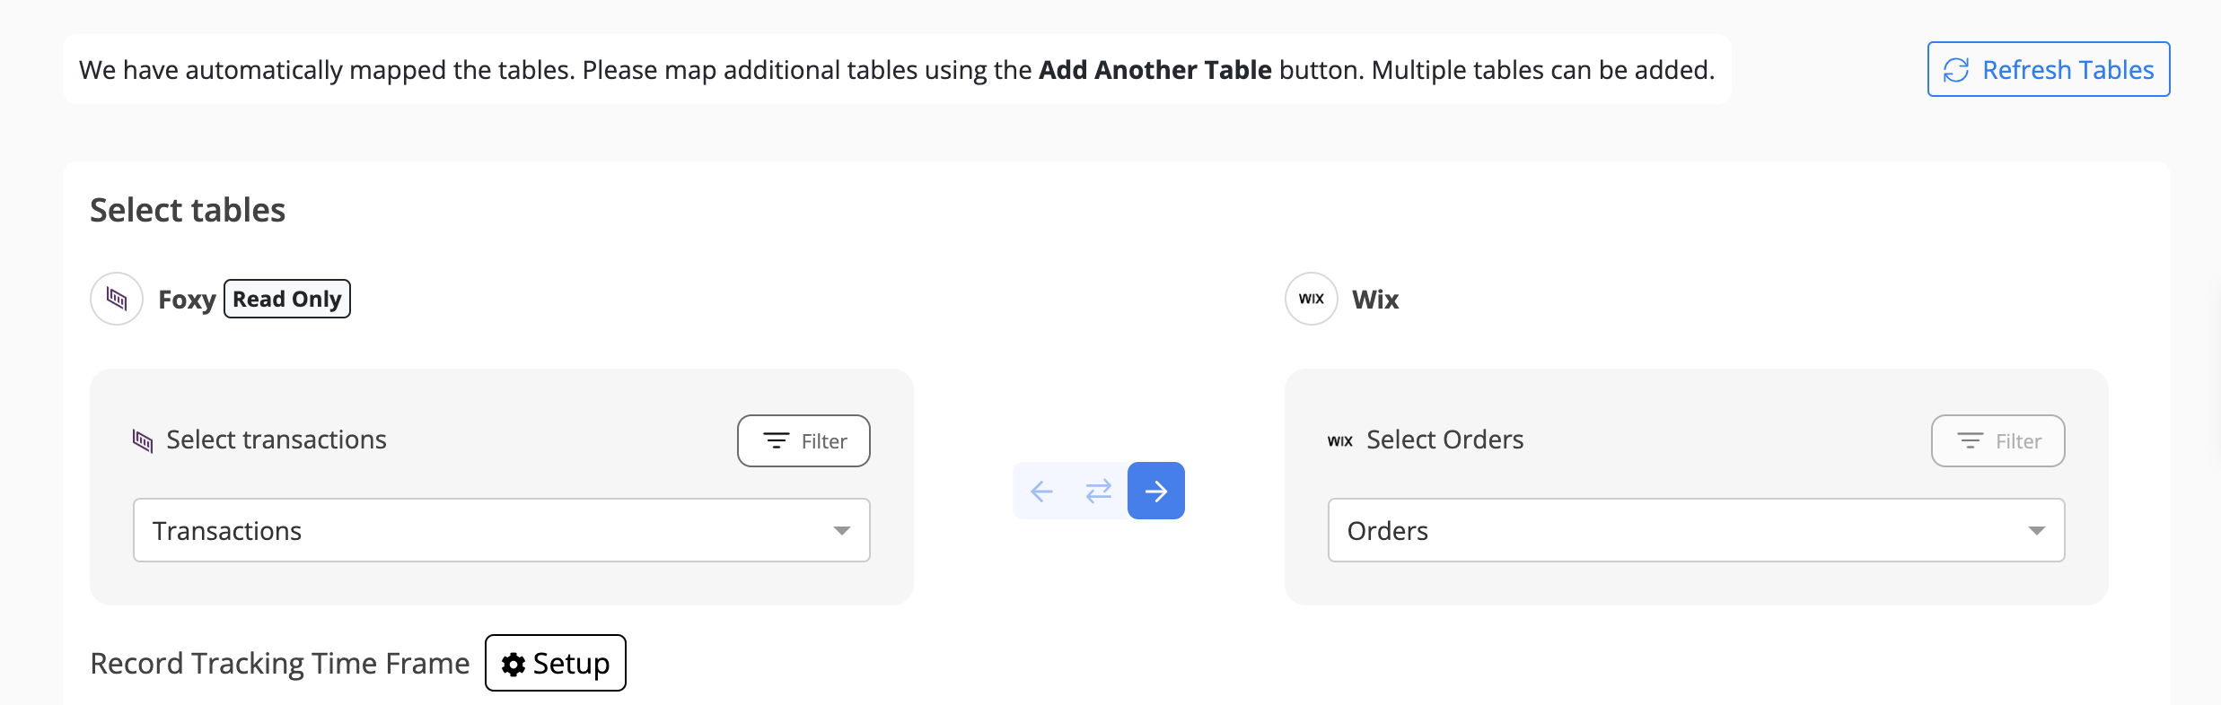Screen dimensions: 2221x705
Task: Click the refresh circular arrows icon
Action: pos(1956,70)
